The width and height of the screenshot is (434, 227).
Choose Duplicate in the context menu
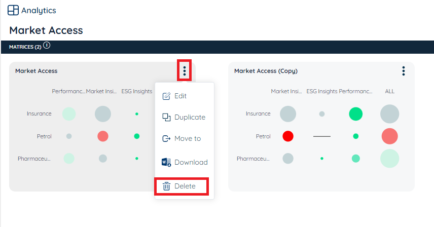pyautogui.click(x=190, y=117)
